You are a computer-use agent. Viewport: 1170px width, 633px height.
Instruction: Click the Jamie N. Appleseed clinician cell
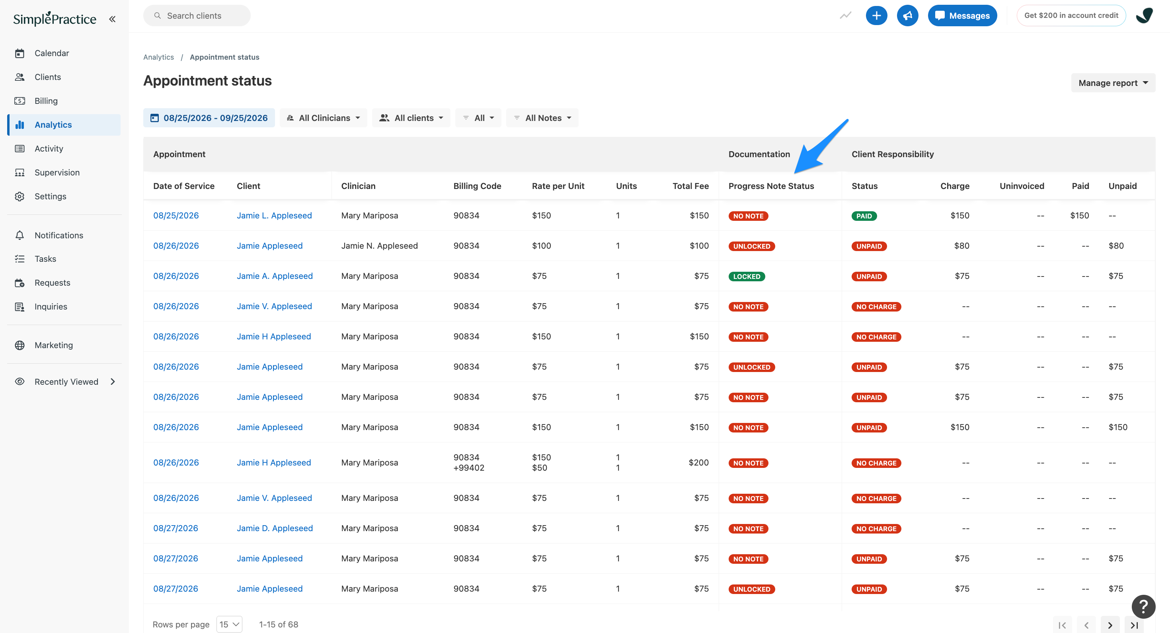[379, 245]
